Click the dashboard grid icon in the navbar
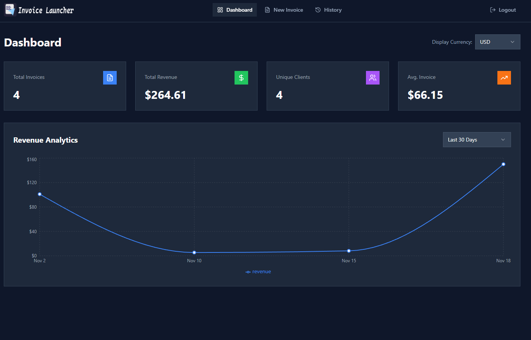 pyautogui.click(x=220, y=10)
